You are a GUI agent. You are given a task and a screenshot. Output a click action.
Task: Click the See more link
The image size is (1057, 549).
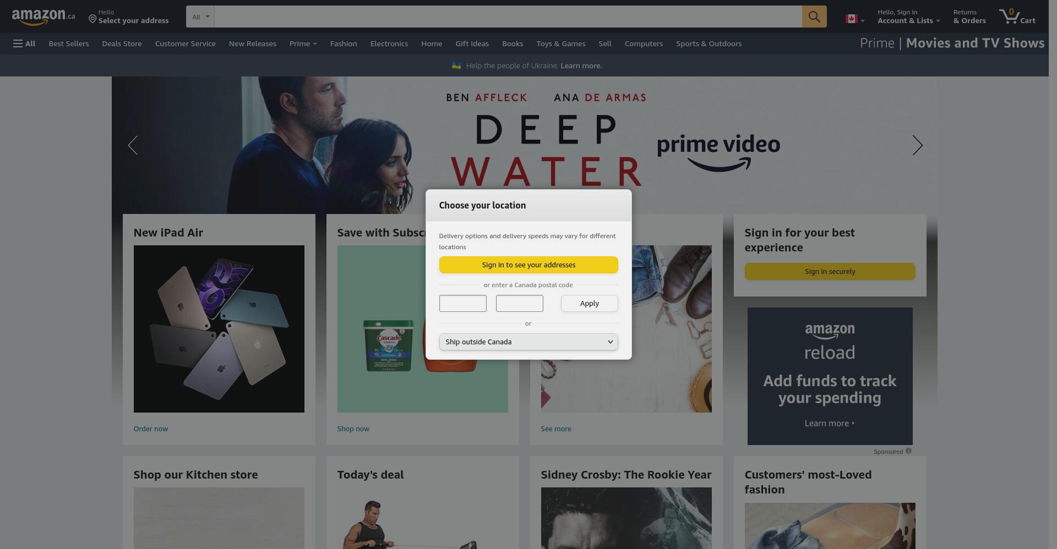556,429
